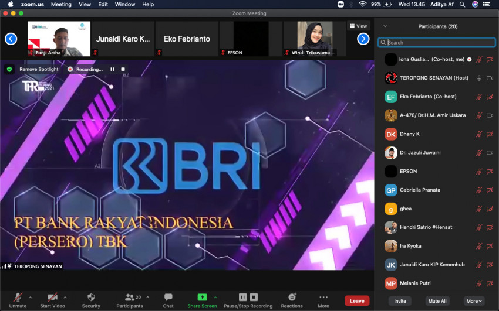This screenshot has height=311, width=499.
Task: Go to next gallery page arrow
Action: [363, 39]
